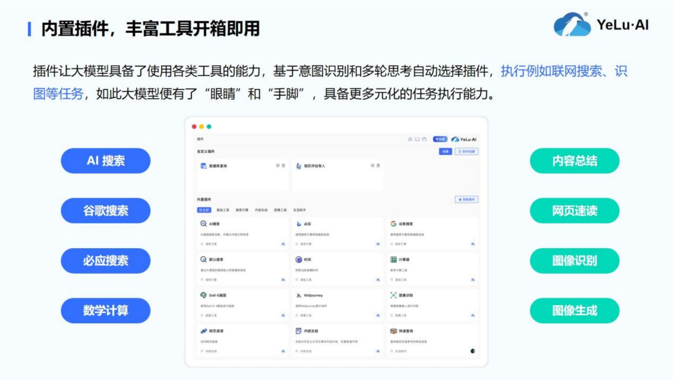Select the calculator plugin icon
The image size is (673, 380).
click(393, 260)
